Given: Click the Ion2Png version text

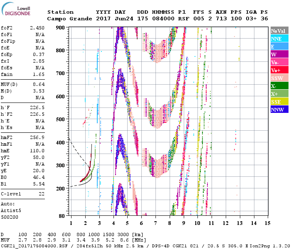Looking at the screenshot, I should [x=270, y=246].
